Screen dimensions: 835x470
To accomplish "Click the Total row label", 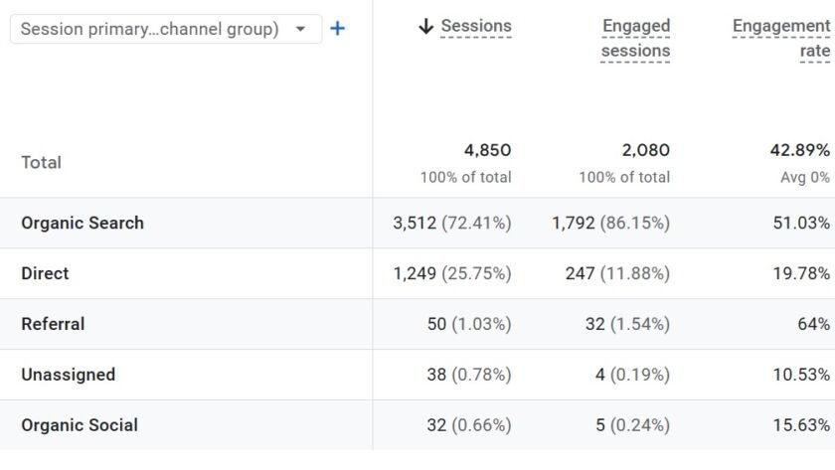I will 41,162.
